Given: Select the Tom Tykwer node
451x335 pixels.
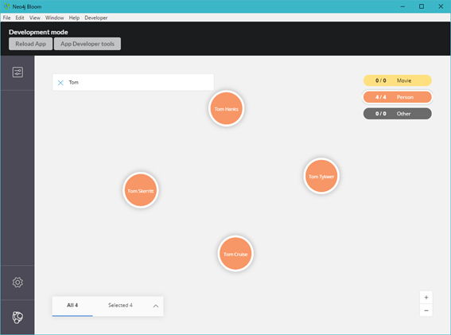Looking at the screenshot, I should [x=321, y=176].
